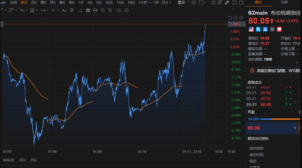This screenshot has width=302, height=168.
Task: Select the Aa text annotation tool
Action: [64, 10]
